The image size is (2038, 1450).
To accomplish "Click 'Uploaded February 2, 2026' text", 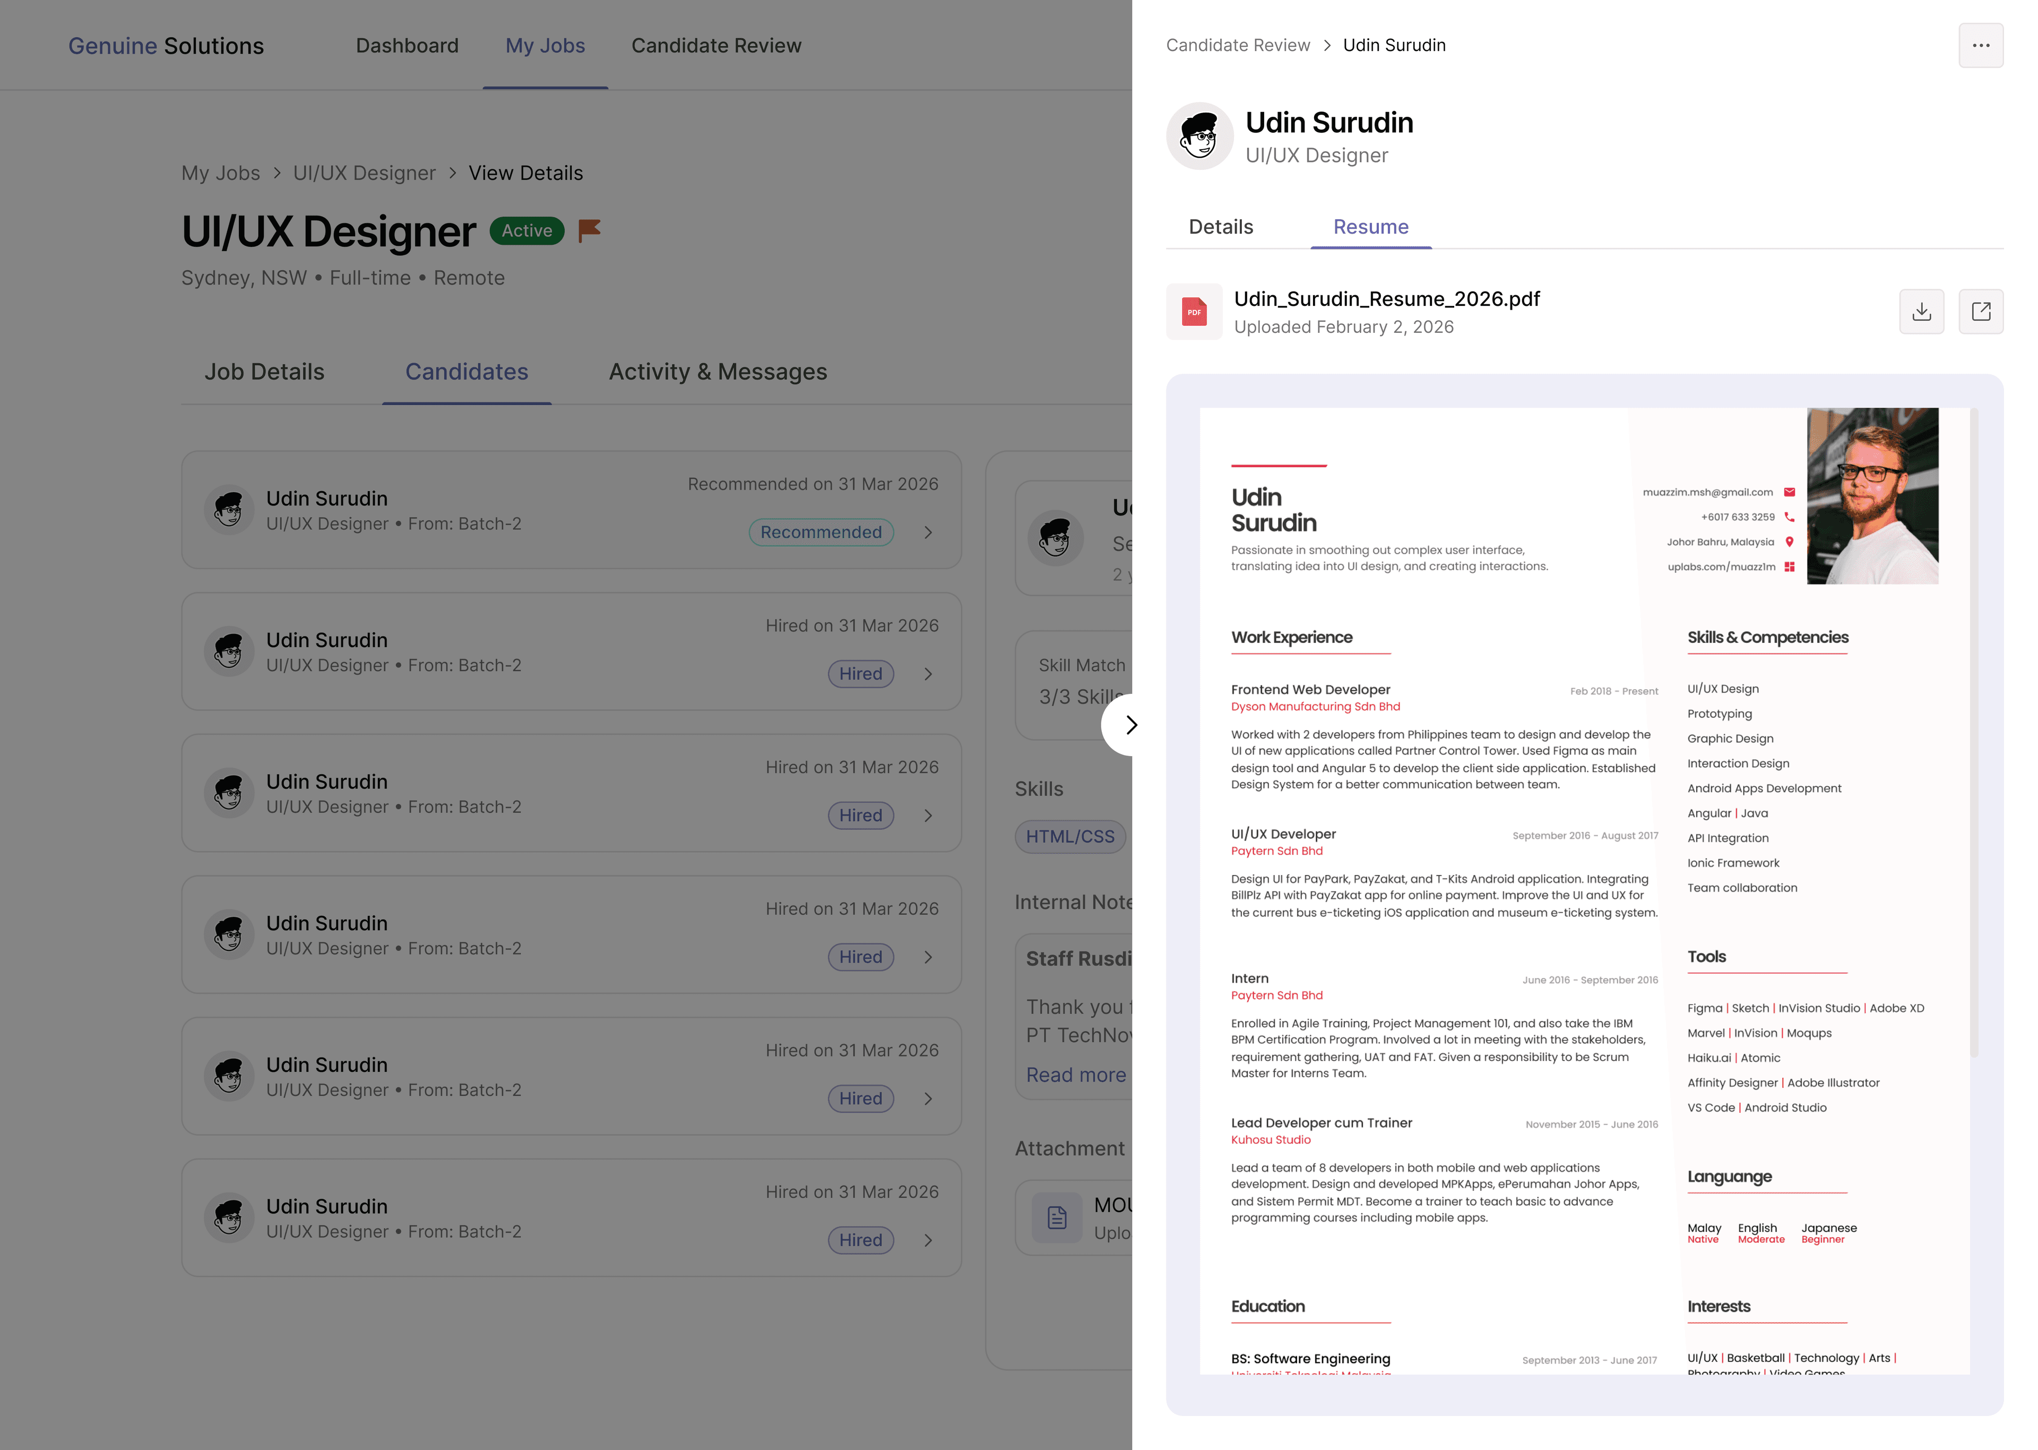I will pyautogui.click(x=1344, y=327).
